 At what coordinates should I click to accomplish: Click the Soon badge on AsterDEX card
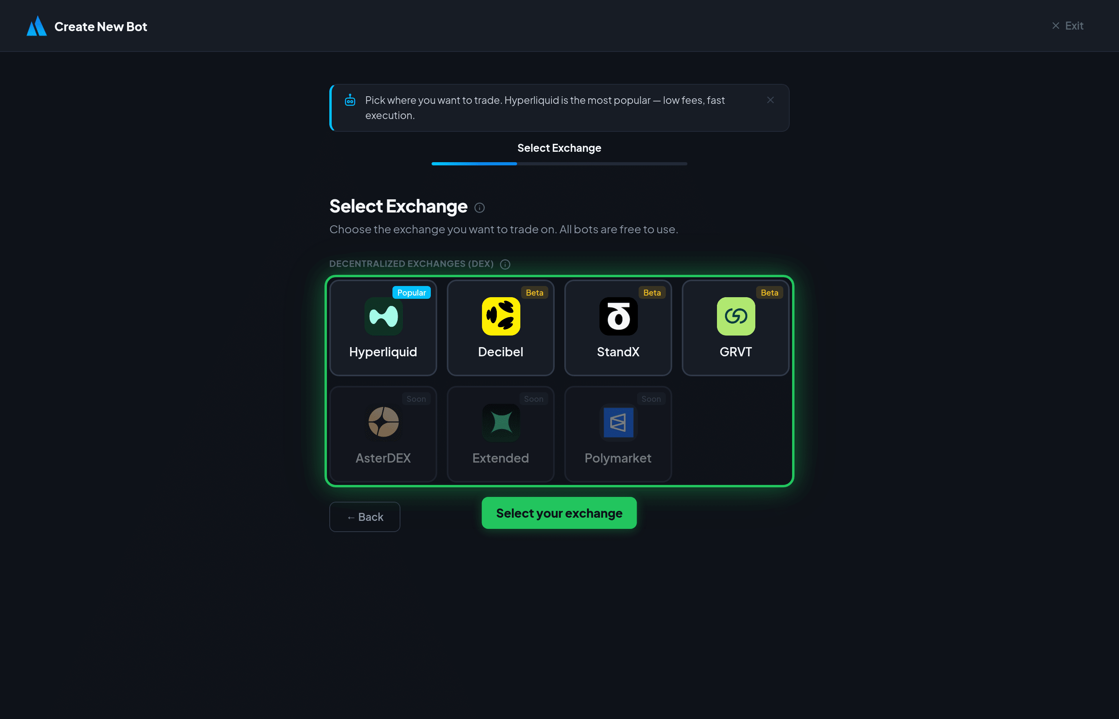(416, 399)
